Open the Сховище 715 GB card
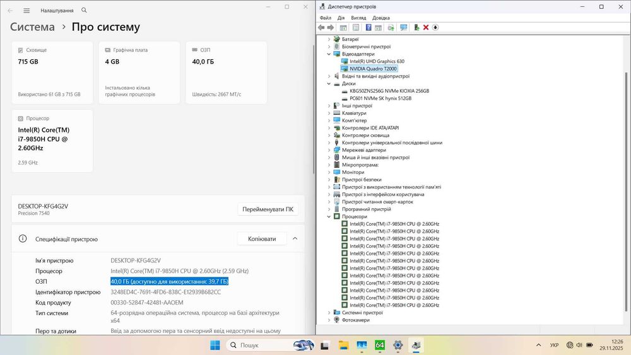Image resolution: width=631 pixels, height=355 pixels. tap(52, 73)
